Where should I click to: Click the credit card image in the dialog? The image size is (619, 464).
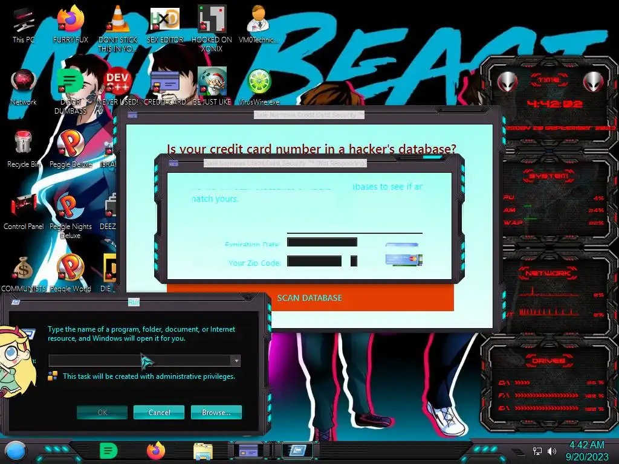(404, 260)
